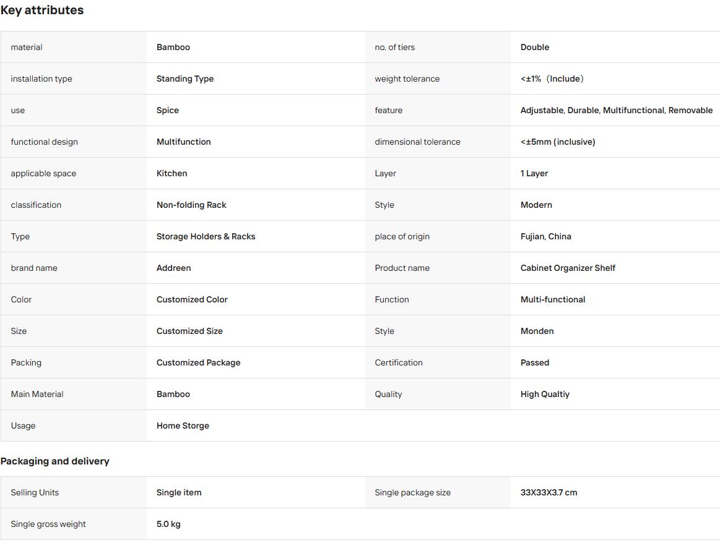Select the Bamboo material value
The height and width of the screenshot is (556, 720).
(x=173, y=47)
